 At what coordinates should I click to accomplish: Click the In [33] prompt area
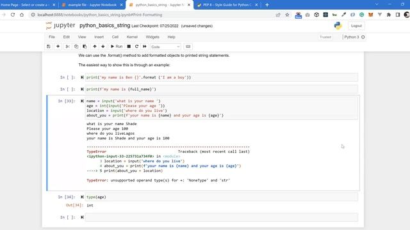(x=67, y=101)
